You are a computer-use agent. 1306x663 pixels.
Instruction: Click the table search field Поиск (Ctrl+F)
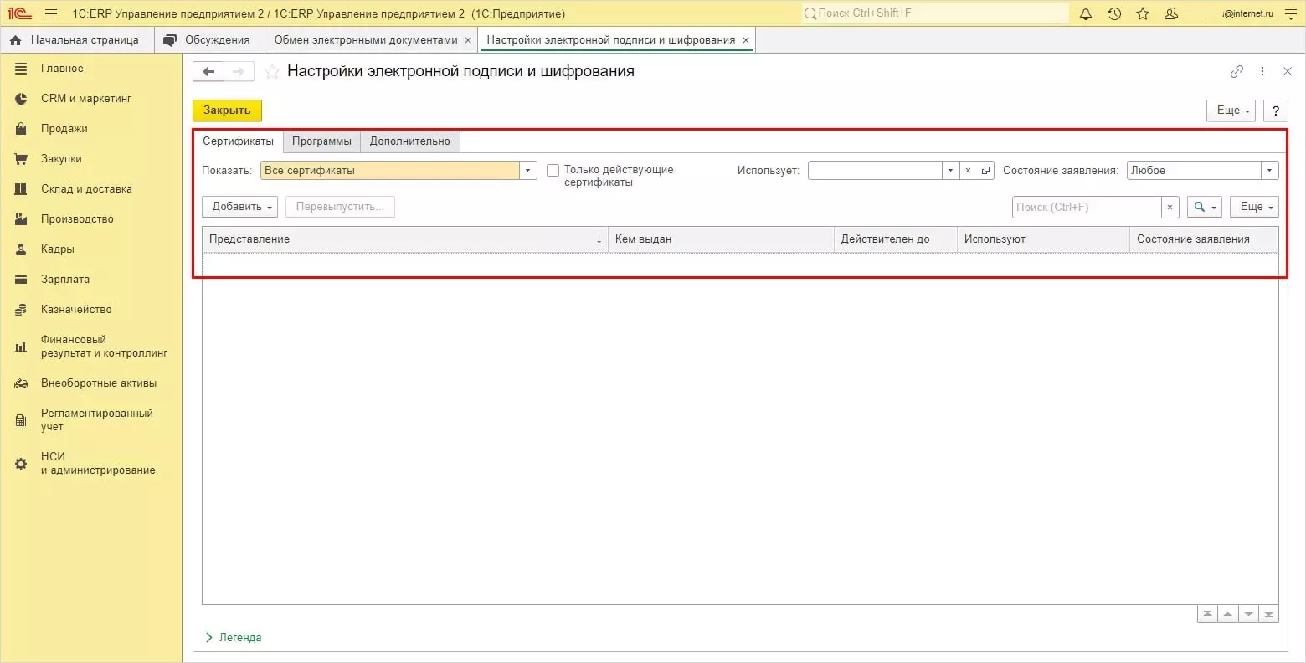[1087, 207]
